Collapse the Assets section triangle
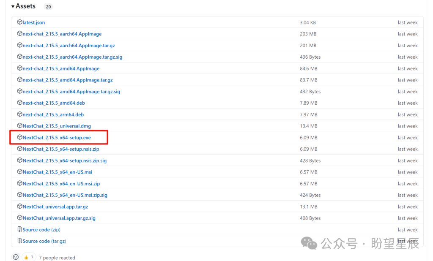This screenshot has height=261, width=433. 13,6
